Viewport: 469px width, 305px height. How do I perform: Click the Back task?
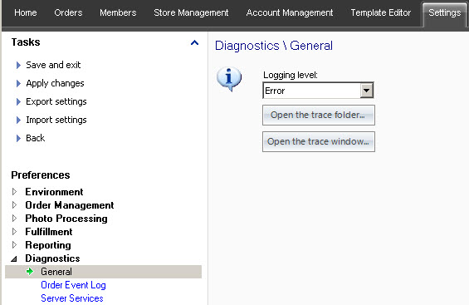[36, 138]
